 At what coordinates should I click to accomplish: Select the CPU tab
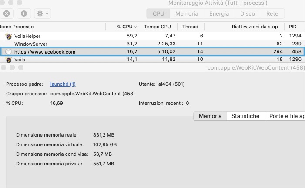tap(158, 13)
